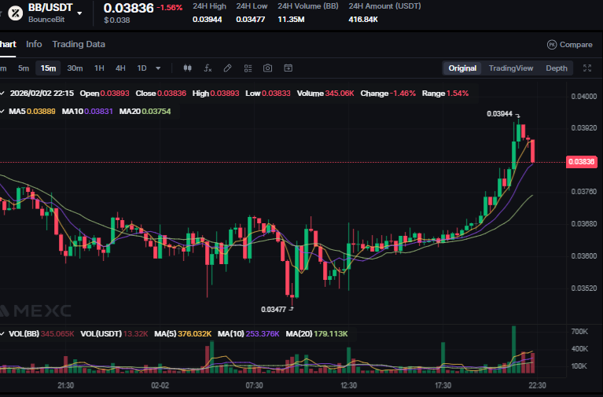Enter fullscreen chart mode
Image resolution: width=603 pixels, height=397 pixels.
[x=587, y=68]
